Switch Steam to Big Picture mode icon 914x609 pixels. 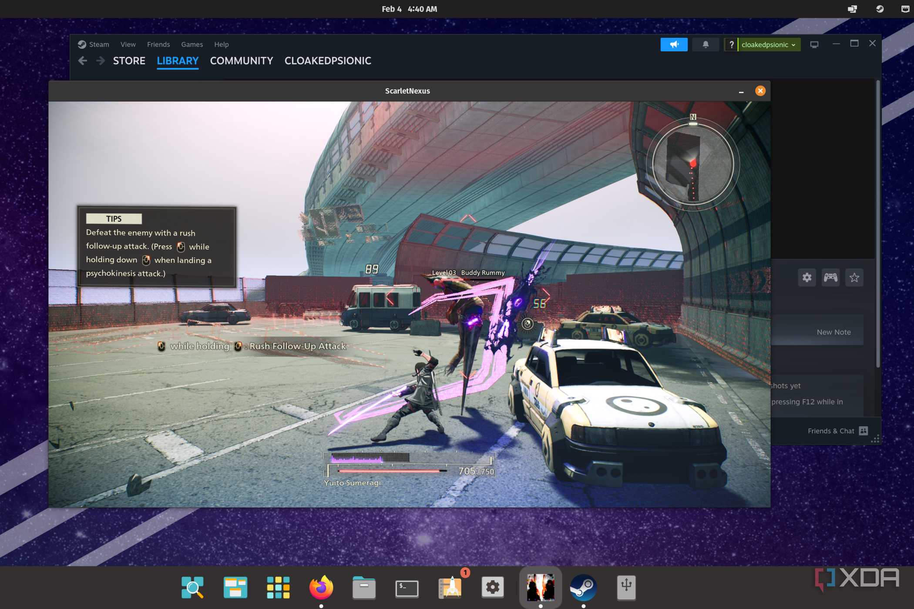(814, 44)
